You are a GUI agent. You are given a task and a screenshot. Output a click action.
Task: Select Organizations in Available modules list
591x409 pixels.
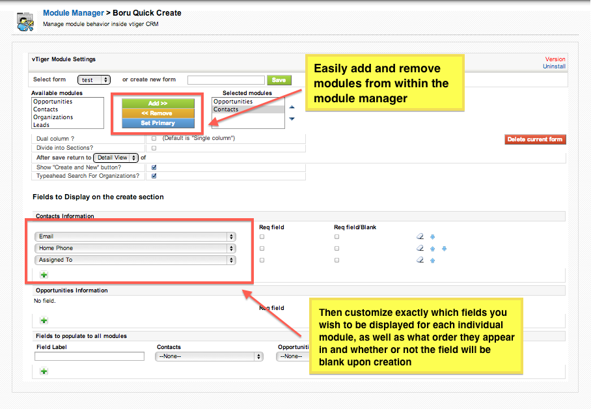point(68,117)
